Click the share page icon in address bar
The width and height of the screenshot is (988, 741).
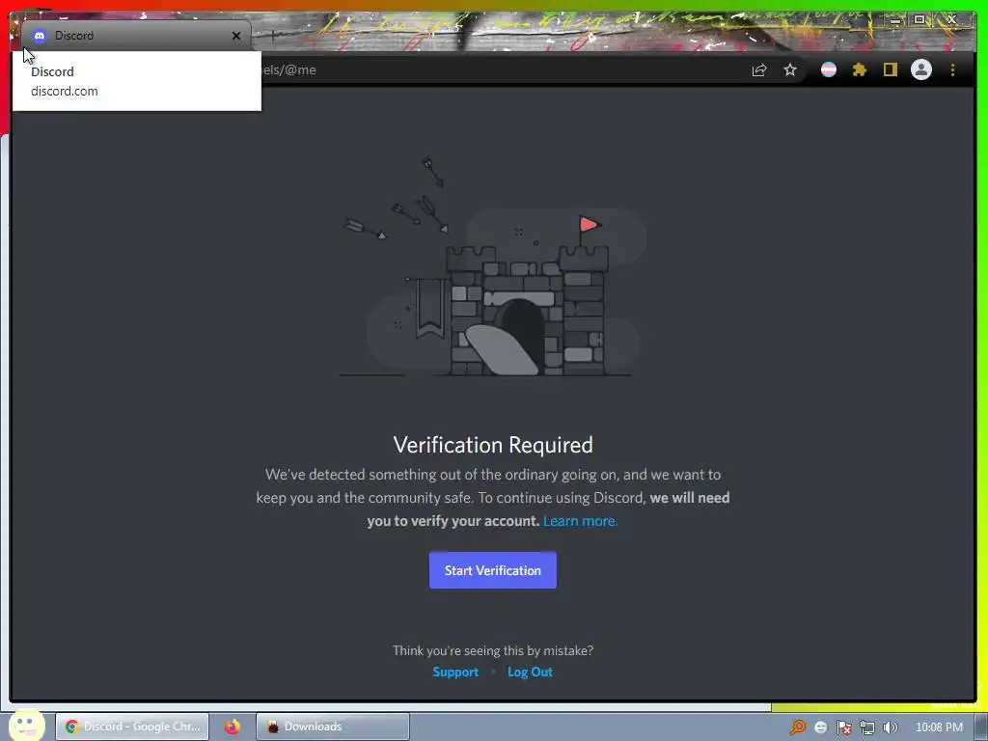pos(759,69)
